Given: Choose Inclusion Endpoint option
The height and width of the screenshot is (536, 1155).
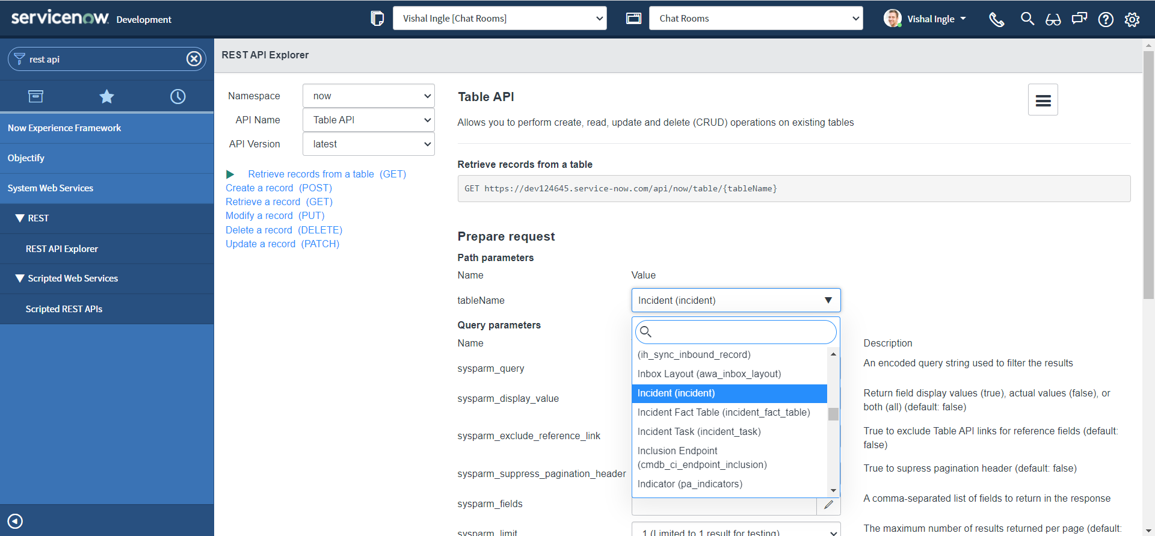Looking at the screenshot, I should 729,458.
